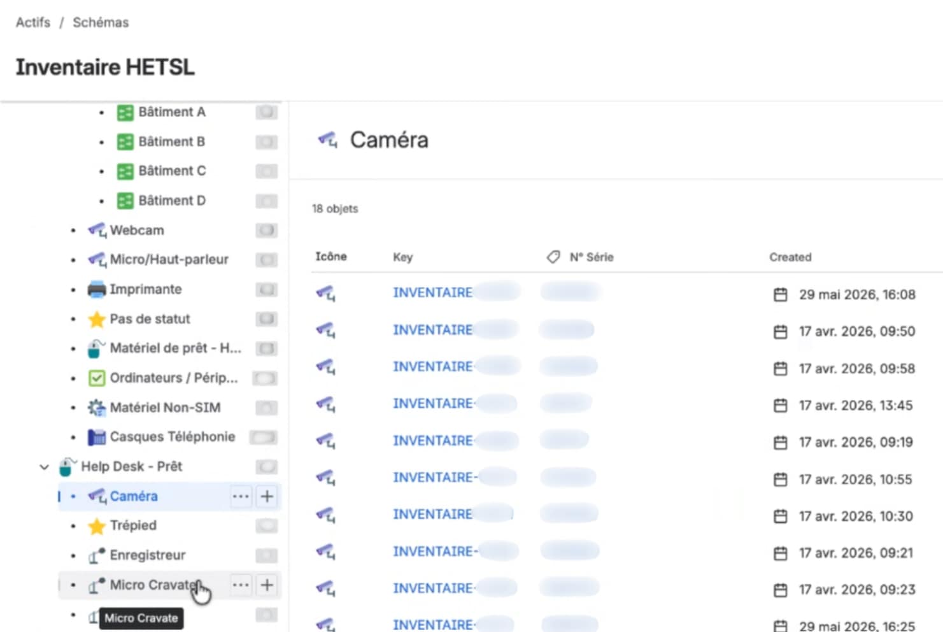Click camera icon in row dated 17 avr. 2026, 13:45
Viewport: 943px width, 635px height.
click(325, 404)
